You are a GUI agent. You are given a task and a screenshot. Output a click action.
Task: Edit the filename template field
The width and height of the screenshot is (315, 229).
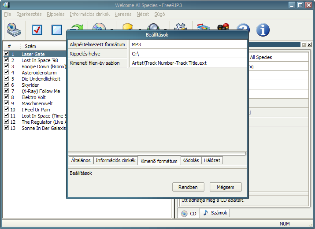189,63
